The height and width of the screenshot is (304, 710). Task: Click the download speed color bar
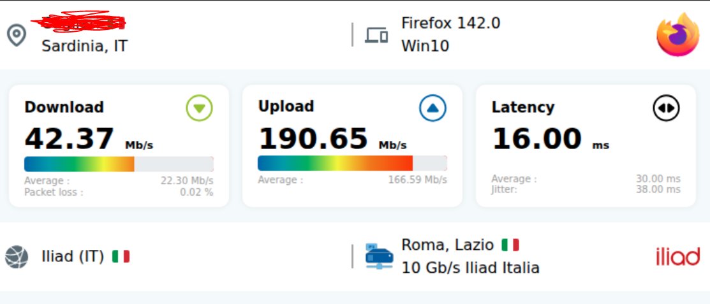point(119,164)
